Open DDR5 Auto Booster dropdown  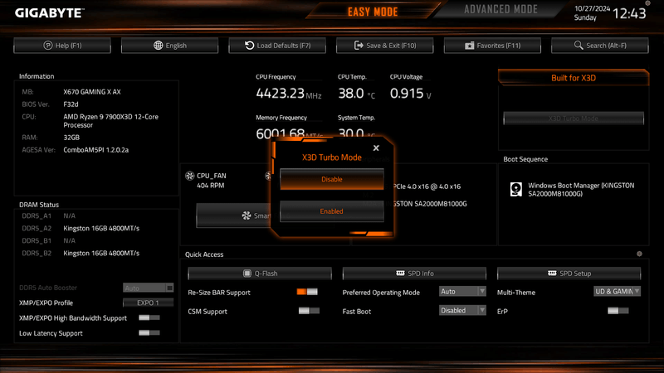149,288
